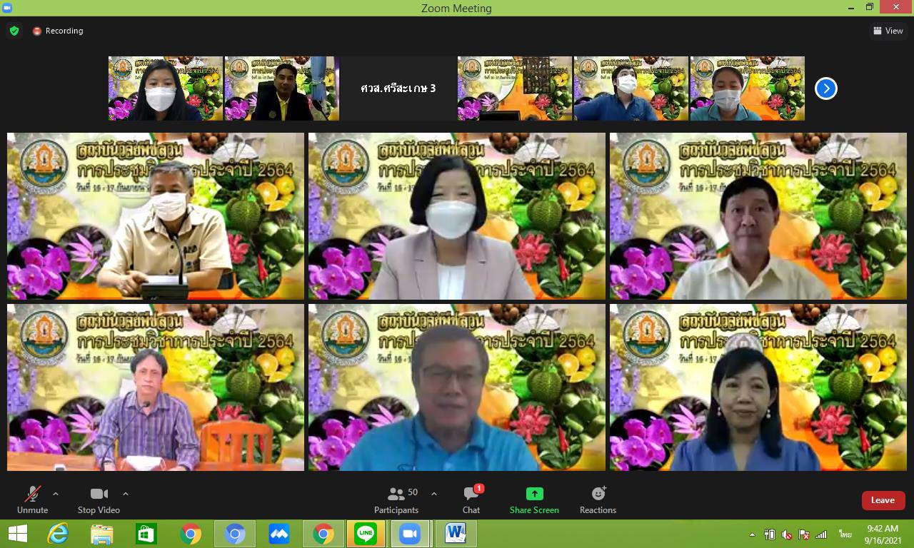Select the ศวส.ศรีสะเกษ 3 participant tile
914x548 pixels.
pyautogui.click(x=398, y=88)
